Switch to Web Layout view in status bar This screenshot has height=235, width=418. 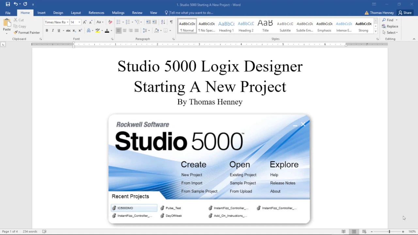point(364,232)
